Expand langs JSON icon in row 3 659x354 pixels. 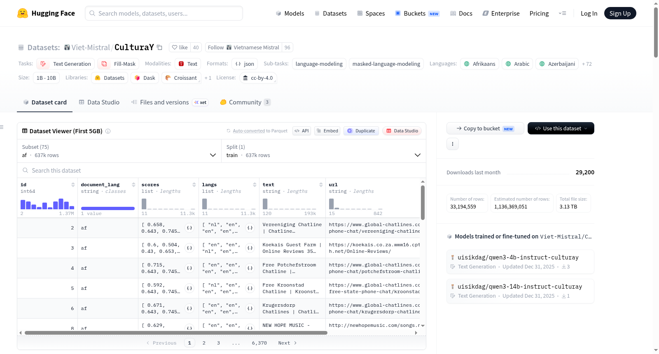(250, 248)
